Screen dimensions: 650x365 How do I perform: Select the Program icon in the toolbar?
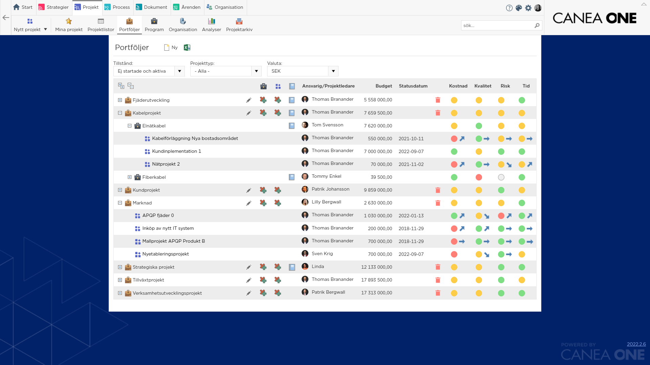[154, 25]
